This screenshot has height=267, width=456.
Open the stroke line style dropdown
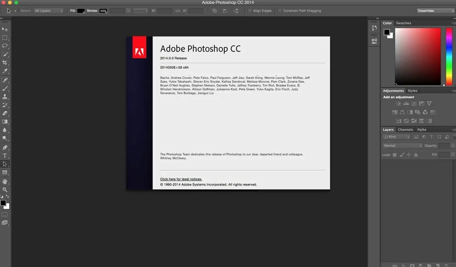141,11
